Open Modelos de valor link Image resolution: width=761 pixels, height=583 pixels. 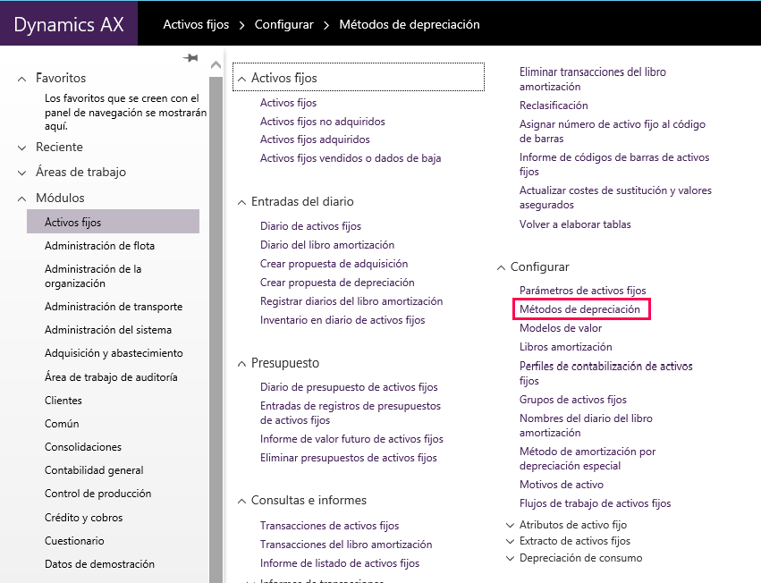[561, 328]
